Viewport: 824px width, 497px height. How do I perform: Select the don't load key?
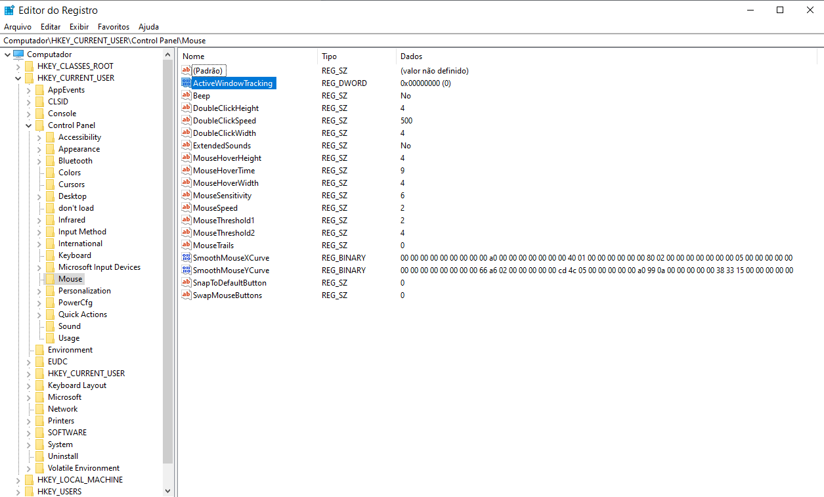click(76, 208)
